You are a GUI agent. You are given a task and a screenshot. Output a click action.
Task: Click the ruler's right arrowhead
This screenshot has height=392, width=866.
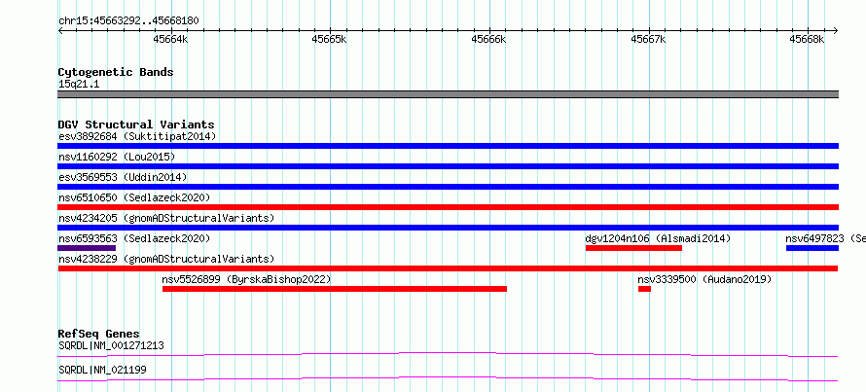(836, 30)
